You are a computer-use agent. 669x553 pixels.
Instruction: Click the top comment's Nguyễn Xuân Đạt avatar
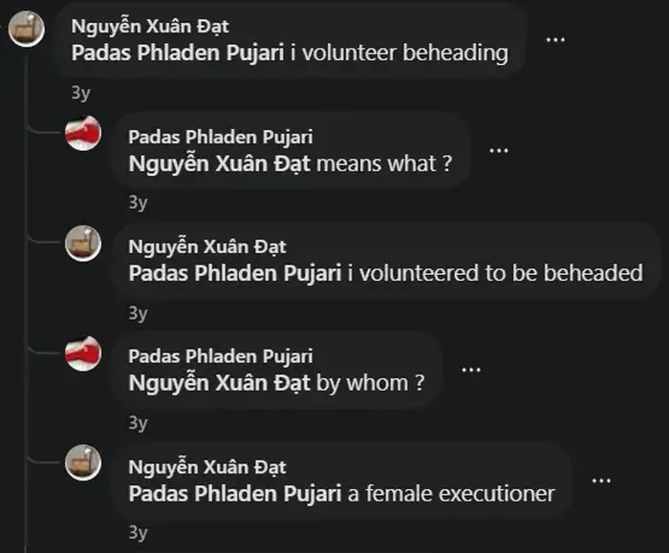pyautogui.click(x=27, y=29)
